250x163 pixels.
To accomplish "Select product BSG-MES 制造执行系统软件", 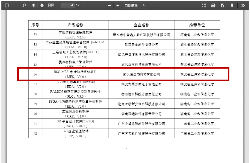I will (x=76, y=72).
